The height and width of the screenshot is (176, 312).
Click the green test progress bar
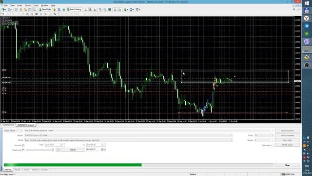click(73, 165)
